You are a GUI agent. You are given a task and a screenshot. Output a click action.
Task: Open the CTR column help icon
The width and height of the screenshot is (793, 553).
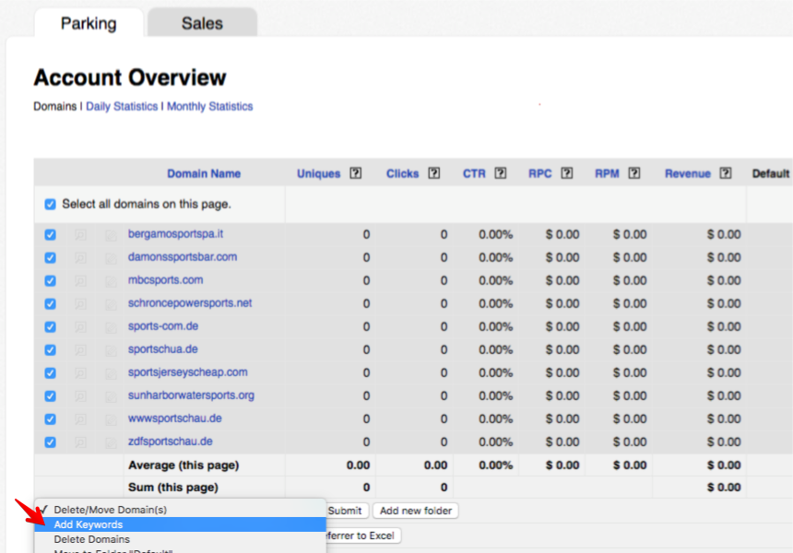click(501, 173)
